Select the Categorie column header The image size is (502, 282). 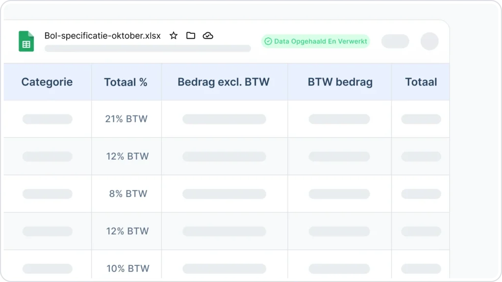pos(48,82)
